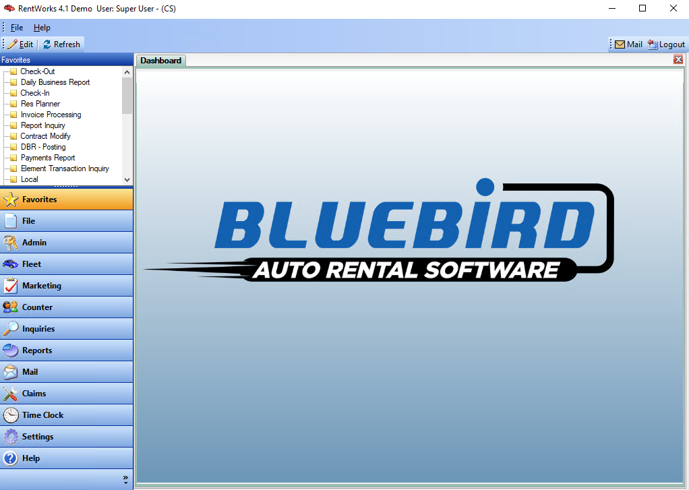Image resolution: width=689 pixels, height=490 pixels.
Task: Open the Marketing checklist icon
Action: tap(11, 286)
